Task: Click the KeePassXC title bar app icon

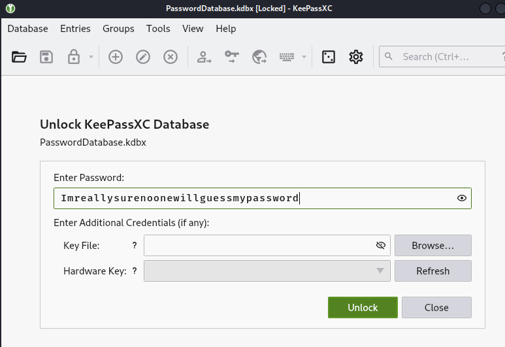Action: pos(10,8)
